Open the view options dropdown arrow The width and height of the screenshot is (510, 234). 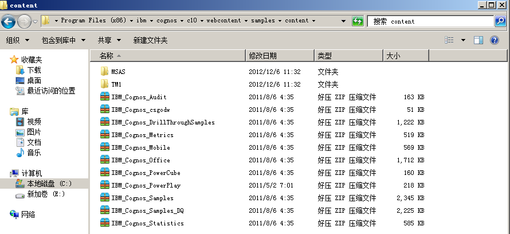[463, 40]
